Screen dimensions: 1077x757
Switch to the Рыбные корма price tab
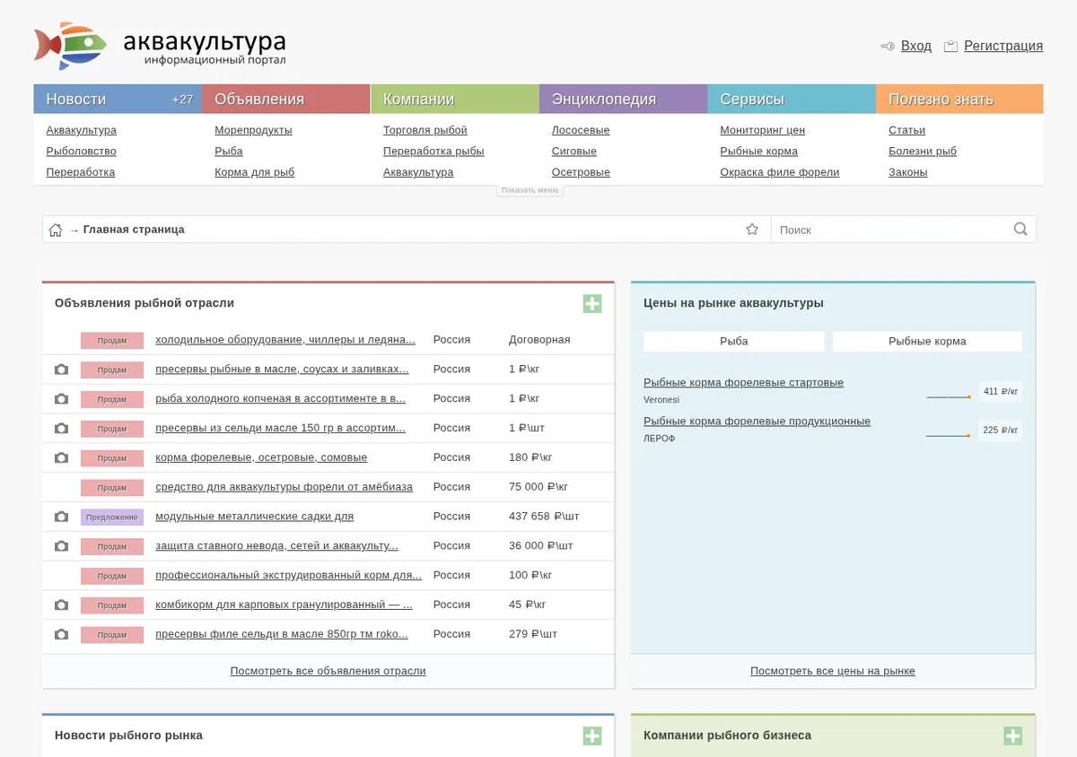click(927, 342)
